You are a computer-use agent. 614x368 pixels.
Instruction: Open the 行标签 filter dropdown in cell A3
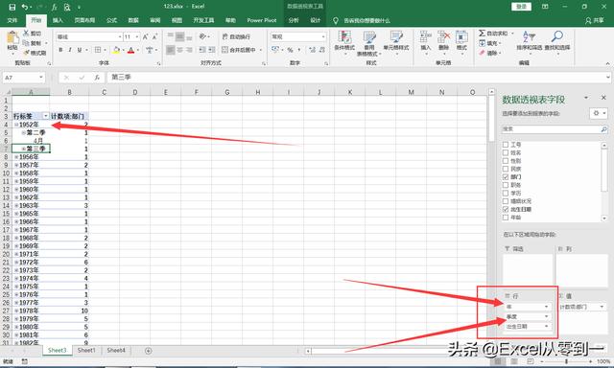point(46,116)
